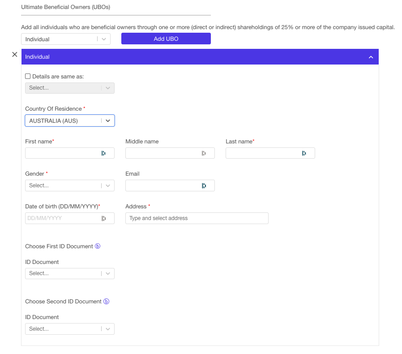Click the autofill icon in First name field
This screenshot has height=354, width=402.
[103, 153]
